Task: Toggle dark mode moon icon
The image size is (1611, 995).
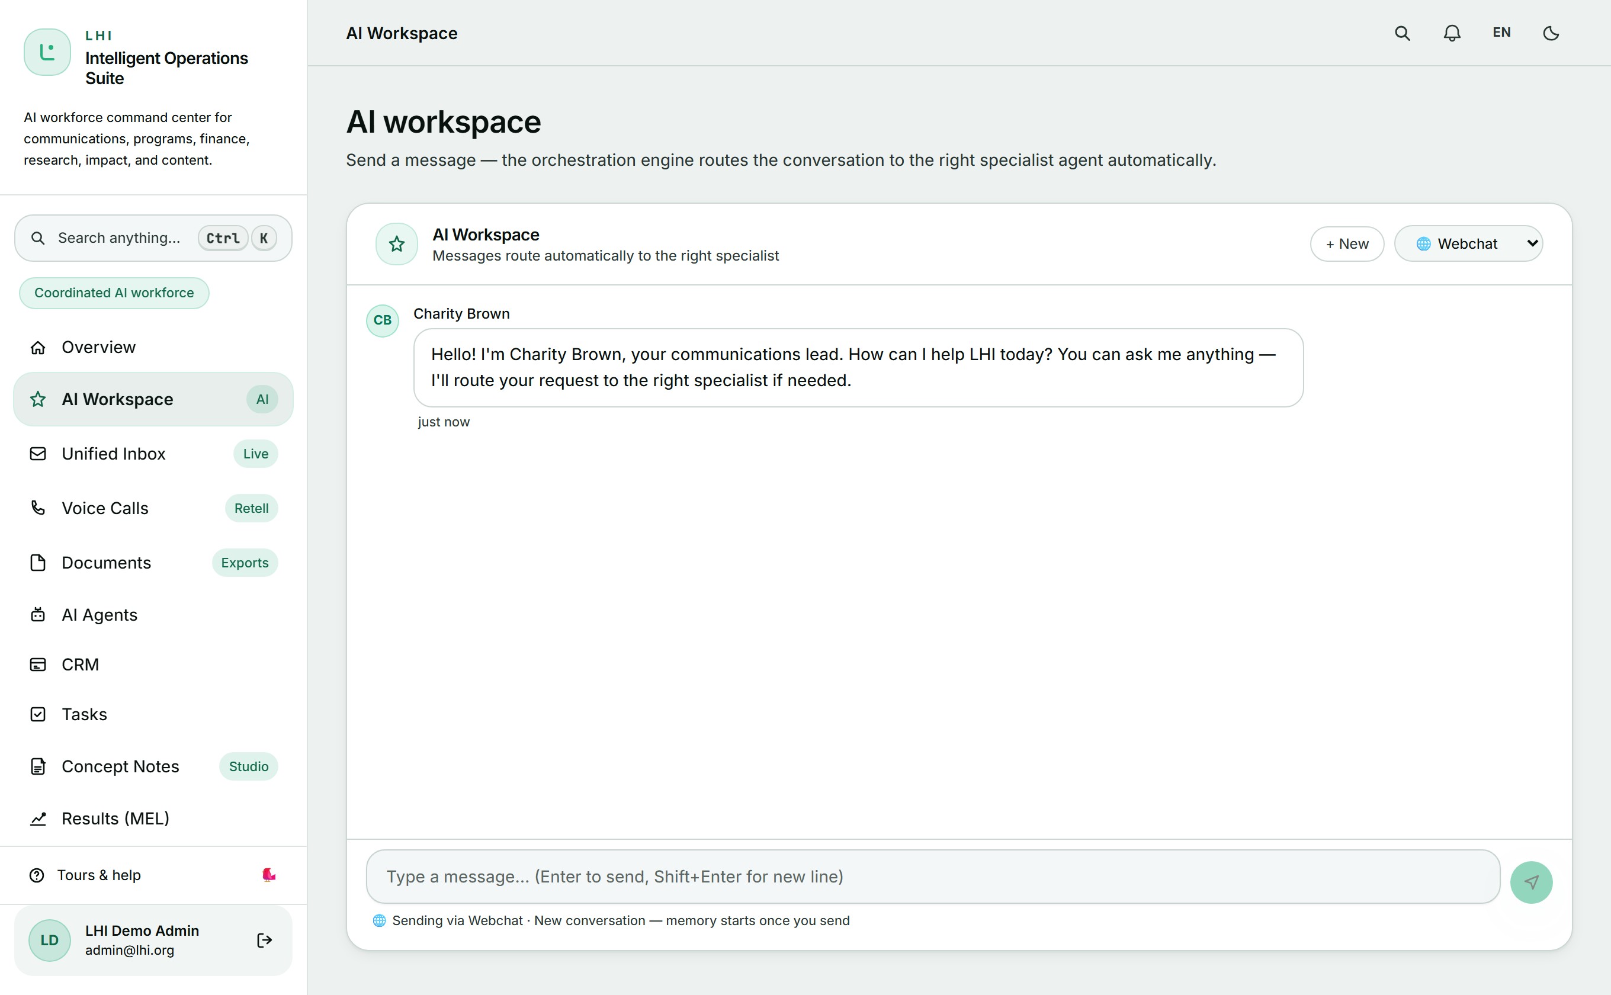Action: point(1551,33)
